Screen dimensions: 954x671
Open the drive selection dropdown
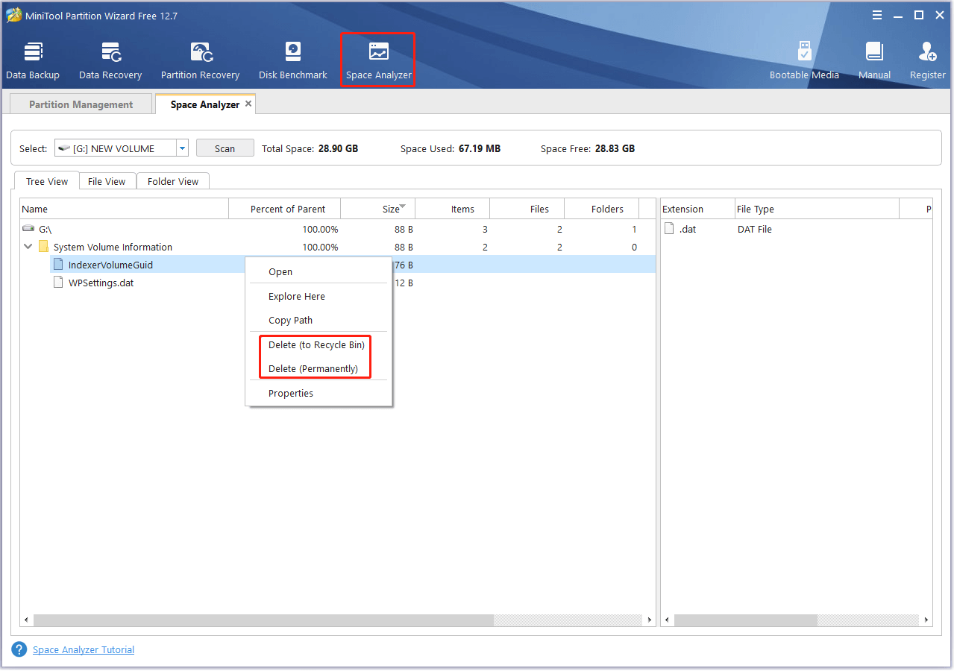click(182, 148)
